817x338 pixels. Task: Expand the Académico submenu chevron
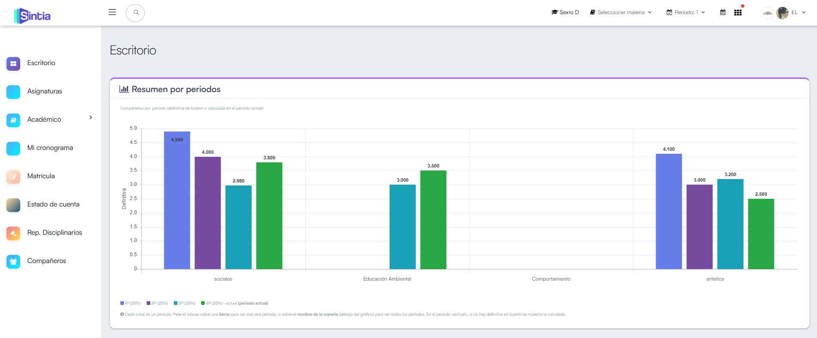tap(91, 117)
